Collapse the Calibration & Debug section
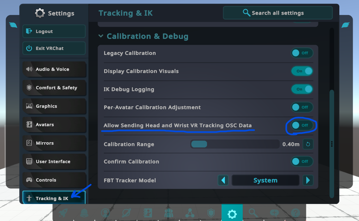The image size is (359, 221). click(x=101, y=36)
